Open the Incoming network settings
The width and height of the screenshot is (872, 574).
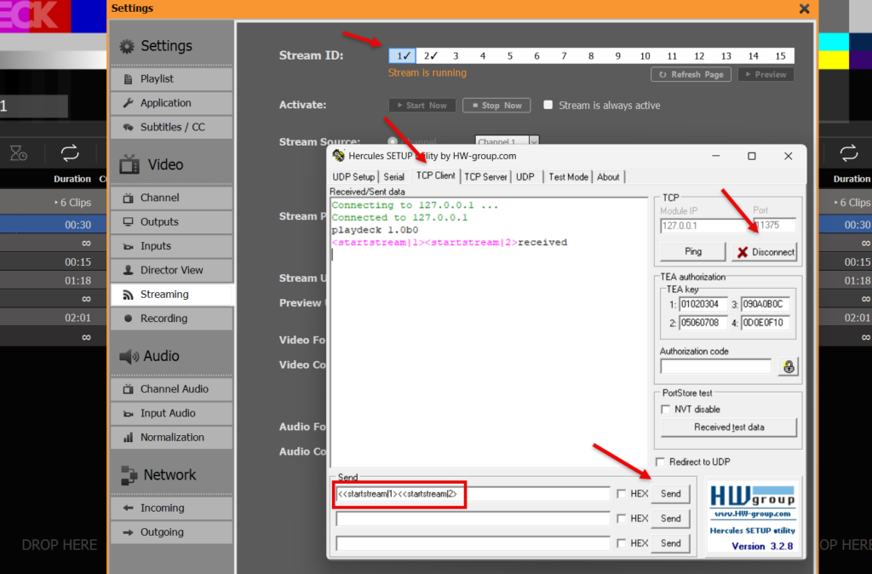point(171,508)
